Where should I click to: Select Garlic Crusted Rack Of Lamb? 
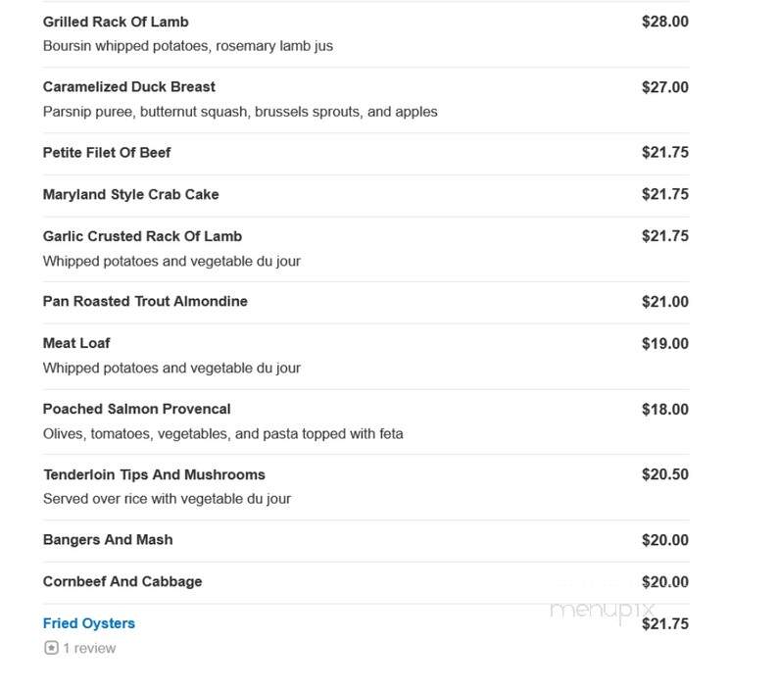click(142, 236)
